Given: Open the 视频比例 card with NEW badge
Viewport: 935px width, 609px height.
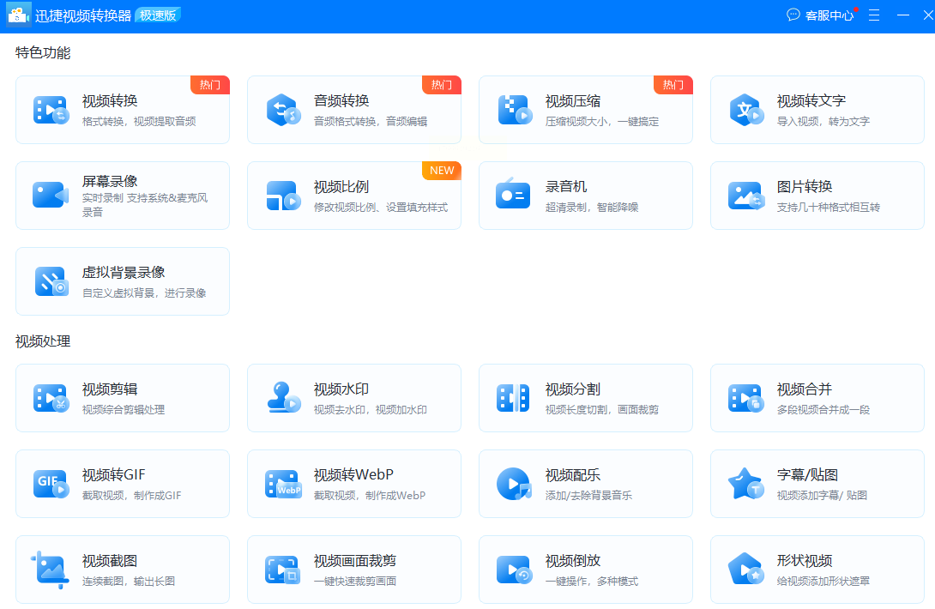Looking at the screenshot, I should (x=354, y=196).
